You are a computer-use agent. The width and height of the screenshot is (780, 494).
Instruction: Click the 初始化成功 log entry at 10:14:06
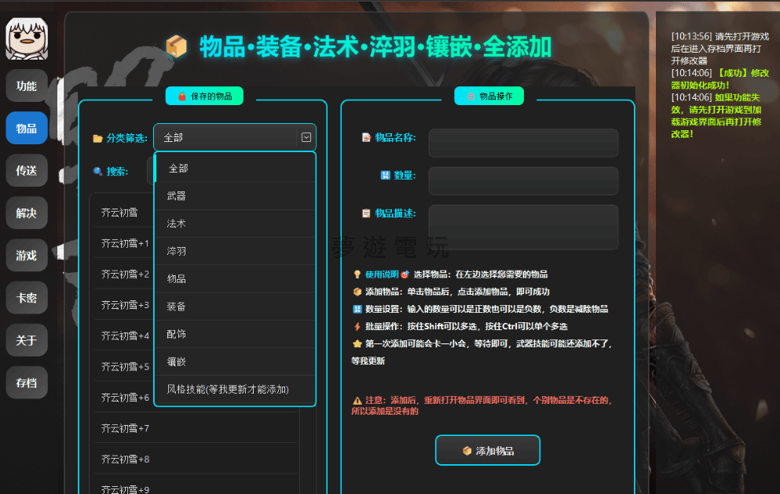720,79
